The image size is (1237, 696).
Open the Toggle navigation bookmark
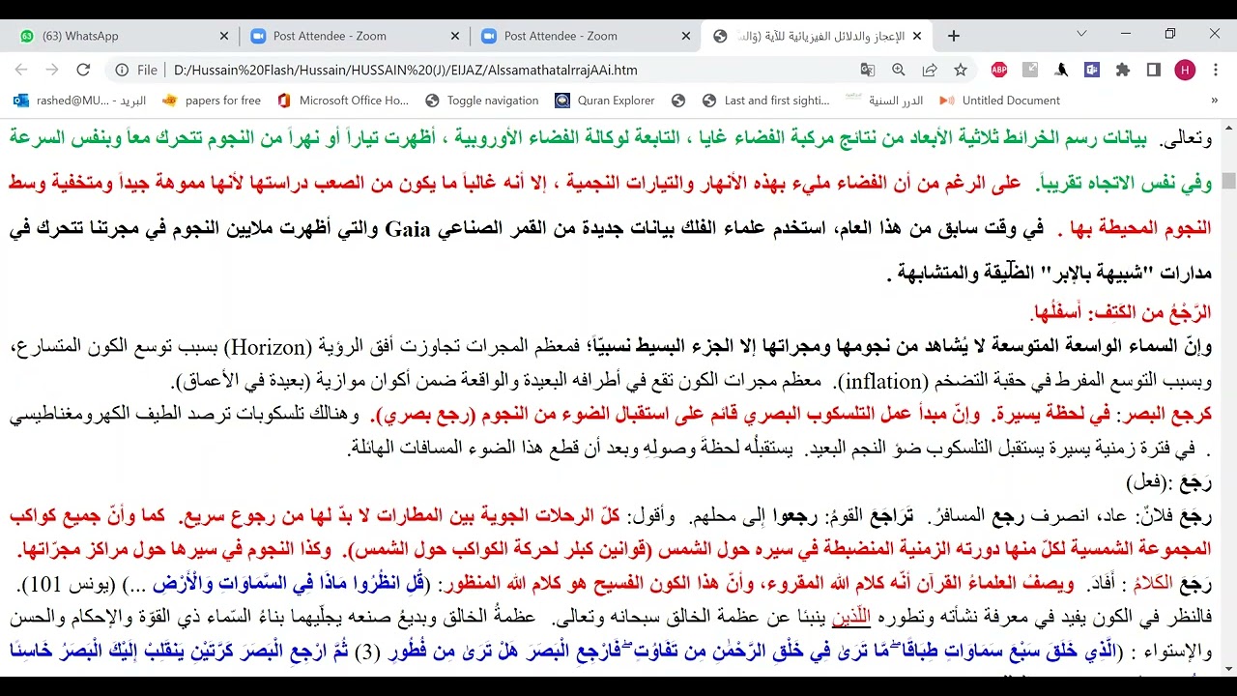point(481,101)
